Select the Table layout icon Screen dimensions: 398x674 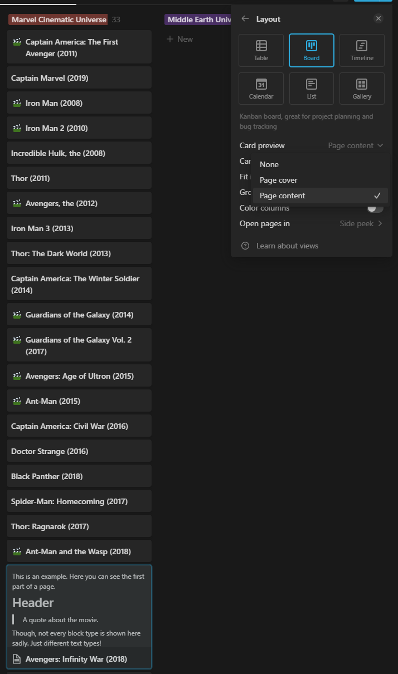[261, 46]
